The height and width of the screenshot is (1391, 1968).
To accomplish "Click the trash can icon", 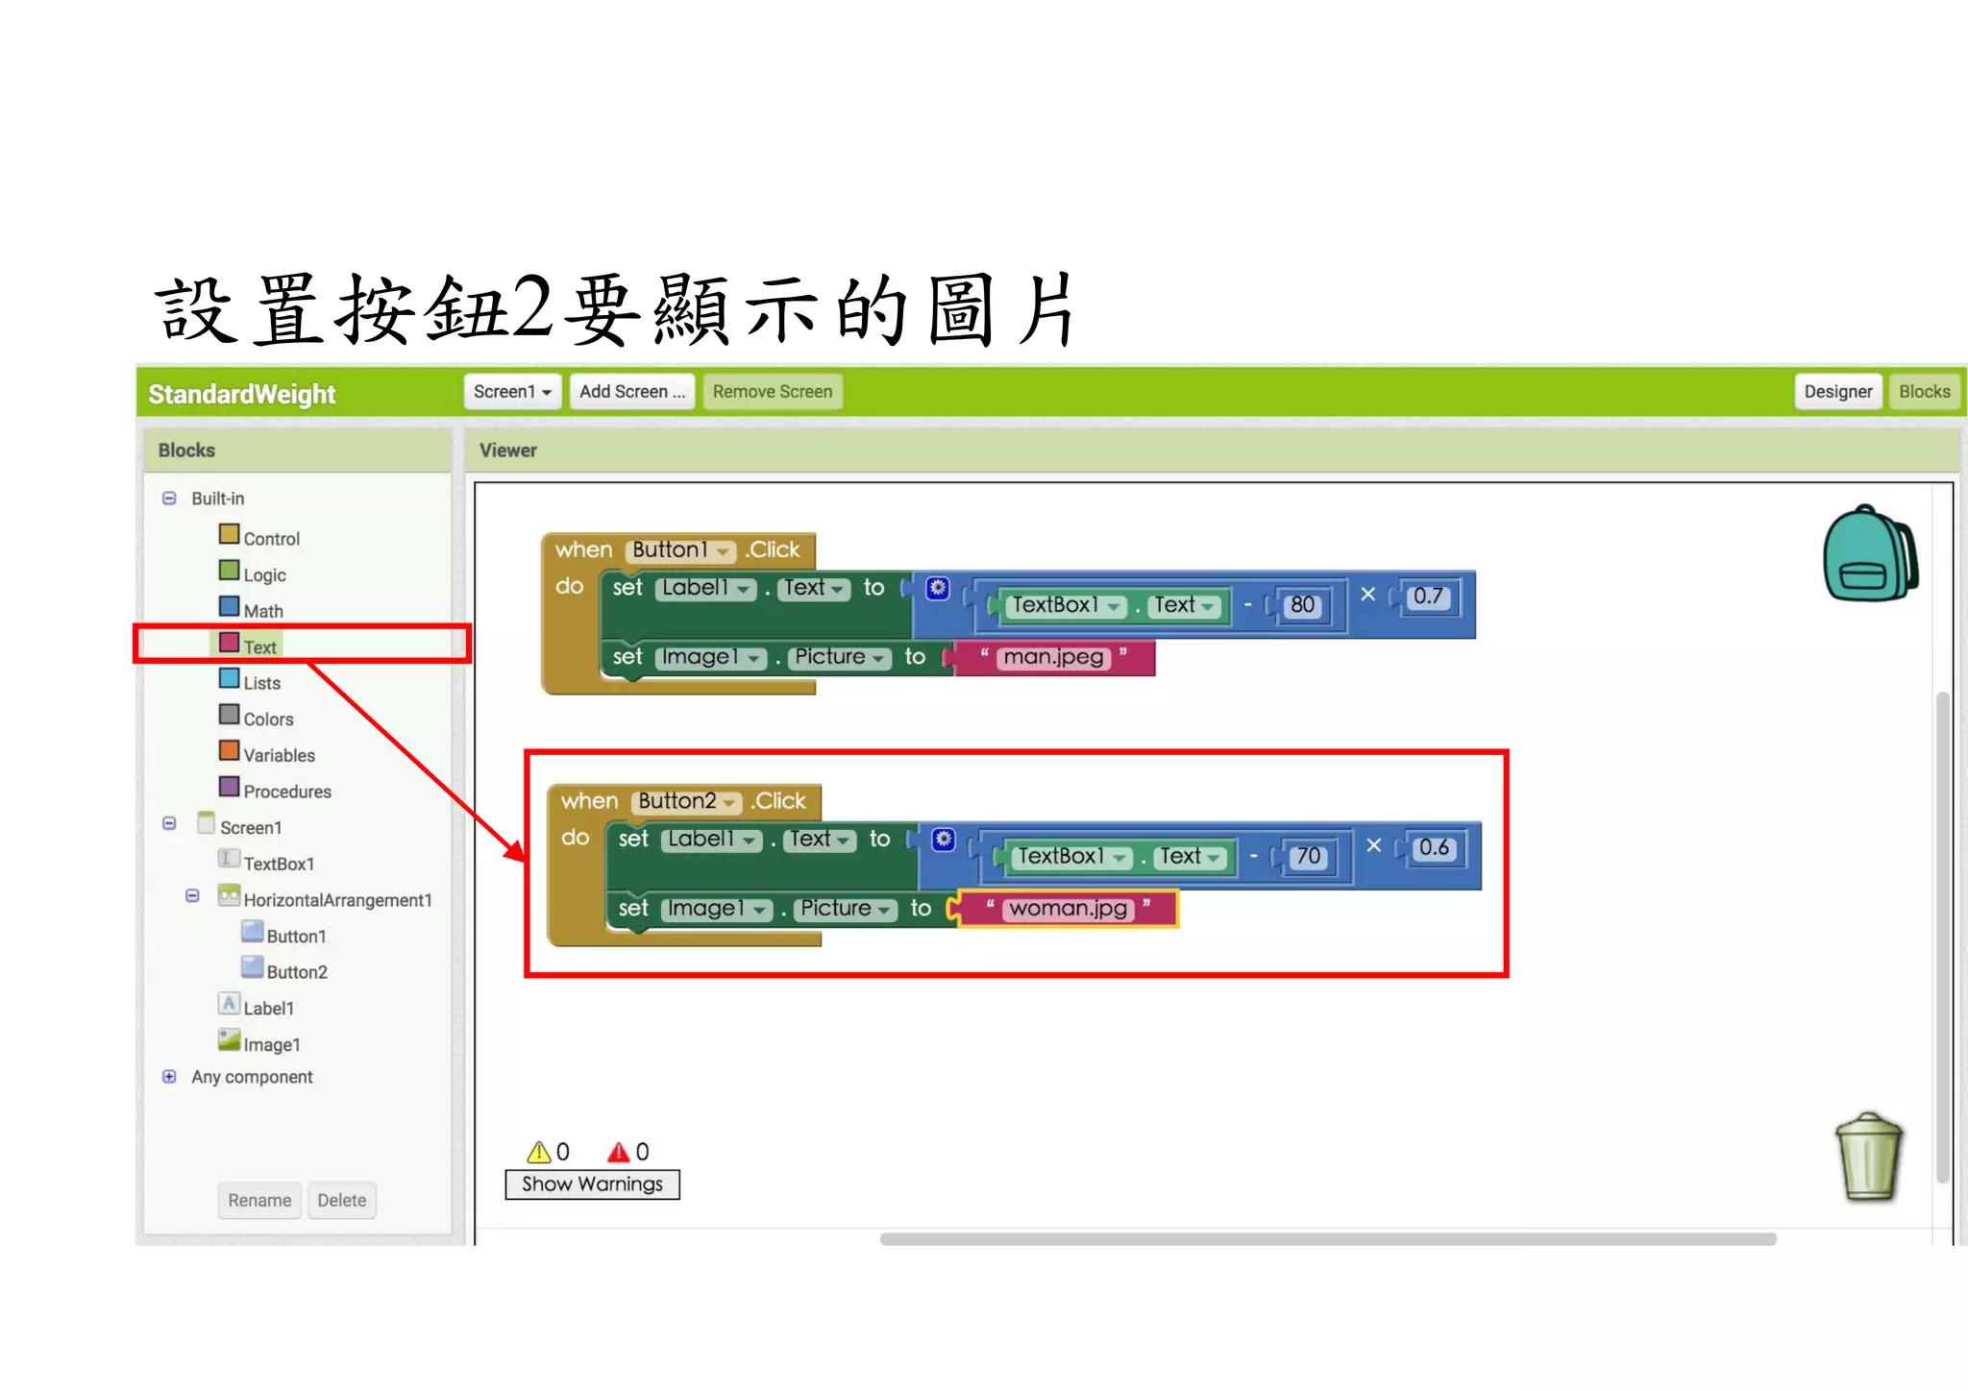I will tap(1868, 1157).
